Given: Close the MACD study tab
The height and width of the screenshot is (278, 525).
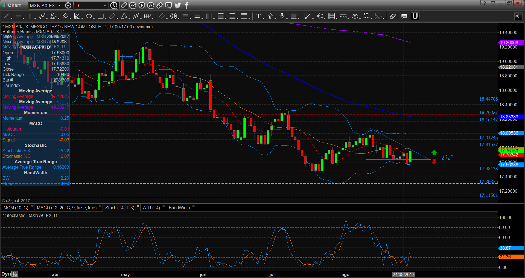Looking at the screenshot, I should [x=100, y=206].
